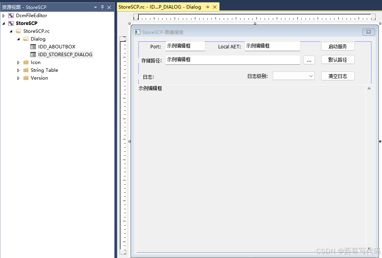Pin the StoreSCP.rc dialog editor tab
382x258 pixels.
[207, 7]
